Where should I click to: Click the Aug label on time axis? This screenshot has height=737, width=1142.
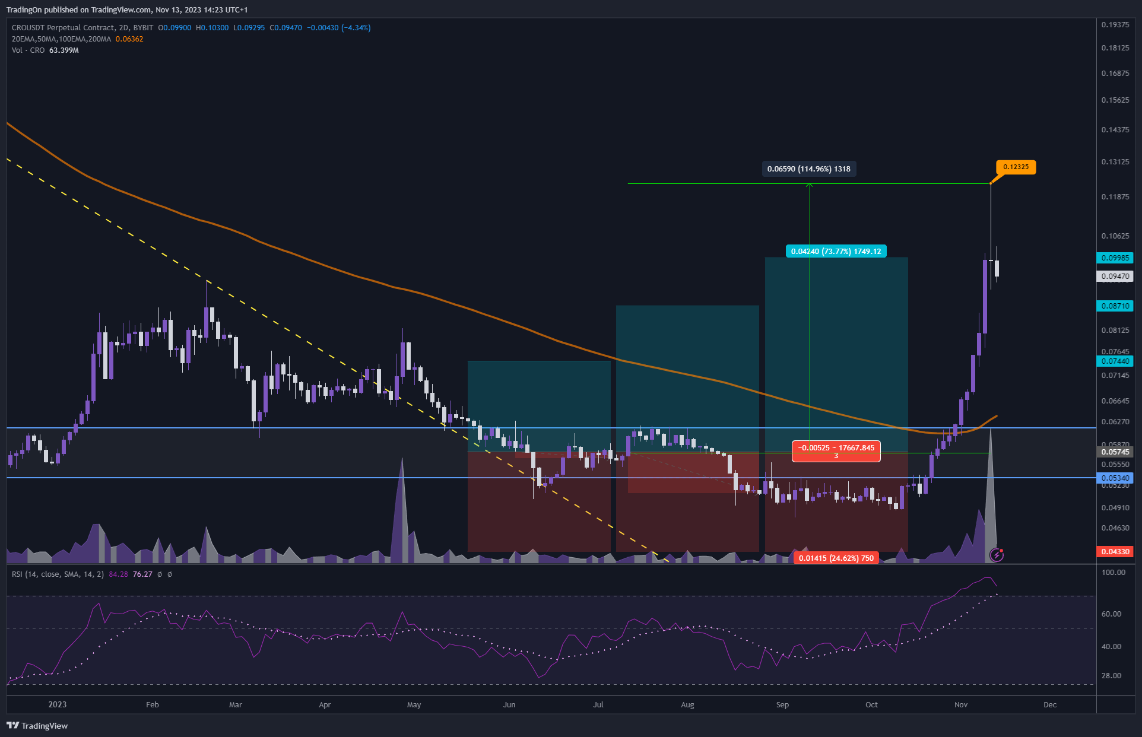[x=687, y=704]
